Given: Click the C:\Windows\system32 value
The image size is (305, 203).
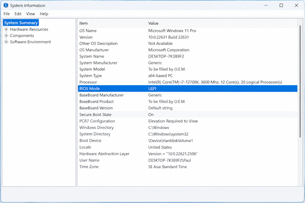Looking at the screenshot, I should pos(168,134).
